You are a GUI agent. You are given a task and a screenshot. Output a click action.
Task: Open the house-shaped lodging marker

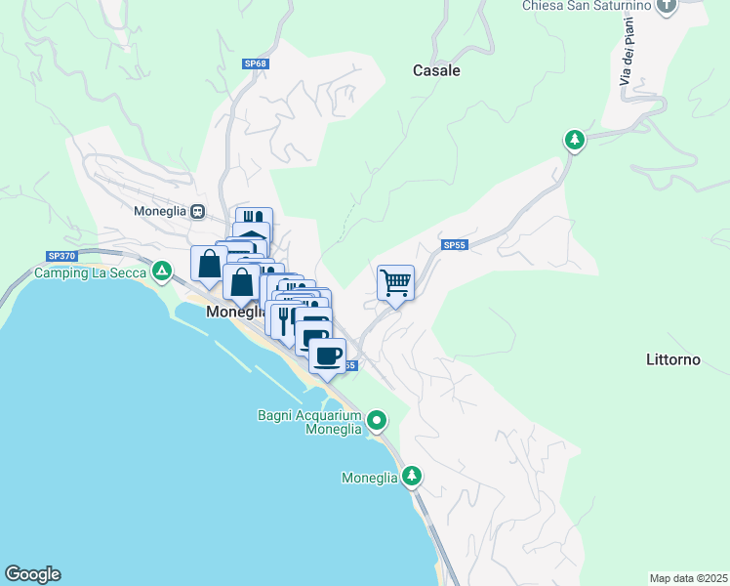(252, 231)
